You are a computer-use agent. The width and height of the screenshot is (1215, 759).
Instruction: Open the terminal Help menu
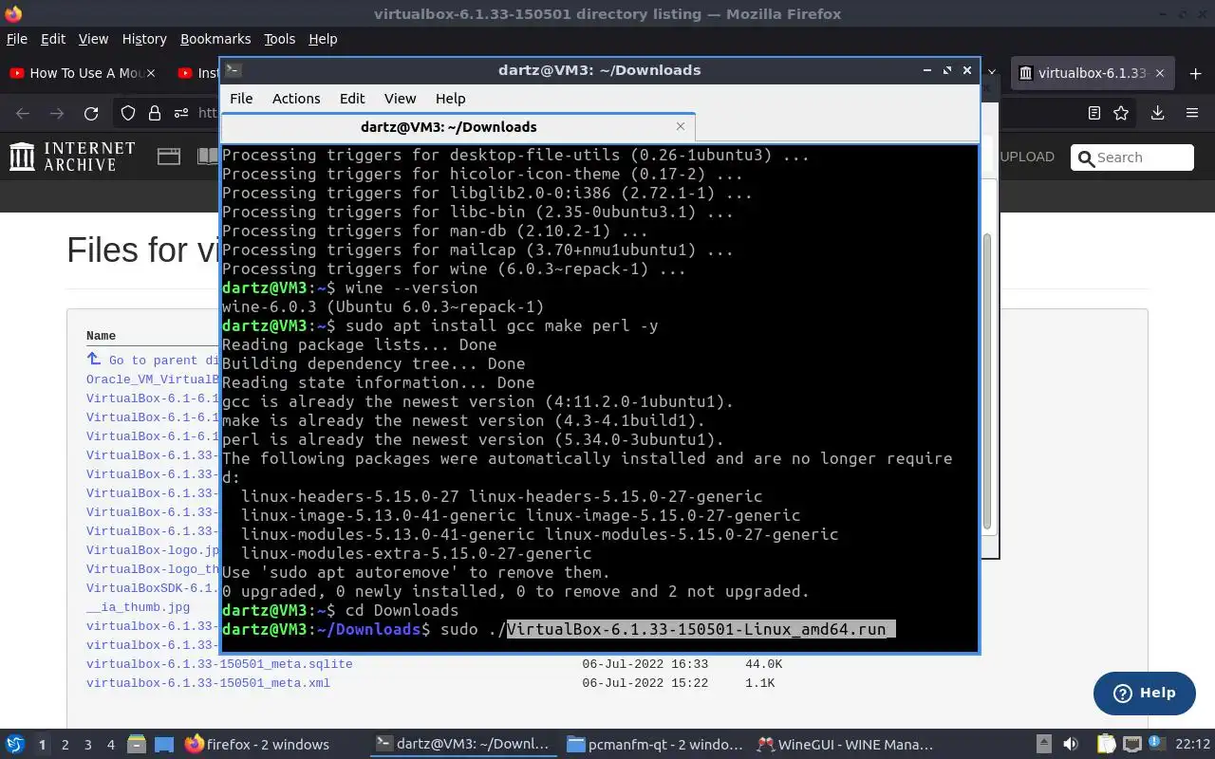[450, 99]
